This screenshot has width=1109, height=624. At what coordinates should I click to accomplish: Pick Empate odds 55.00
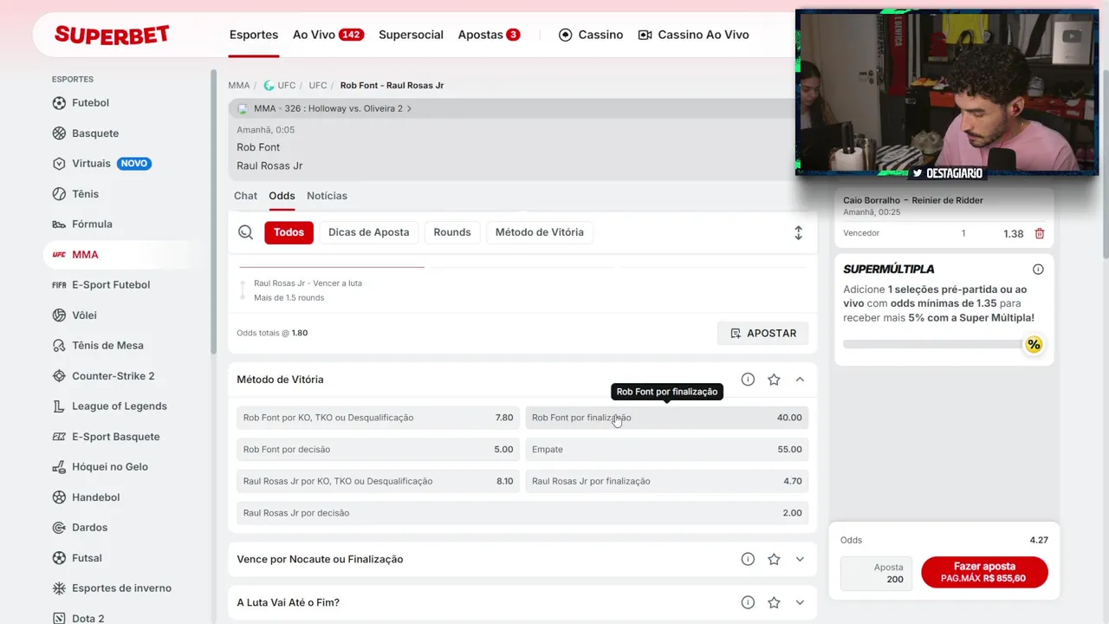pyautogui.click(x=667, y=450)
